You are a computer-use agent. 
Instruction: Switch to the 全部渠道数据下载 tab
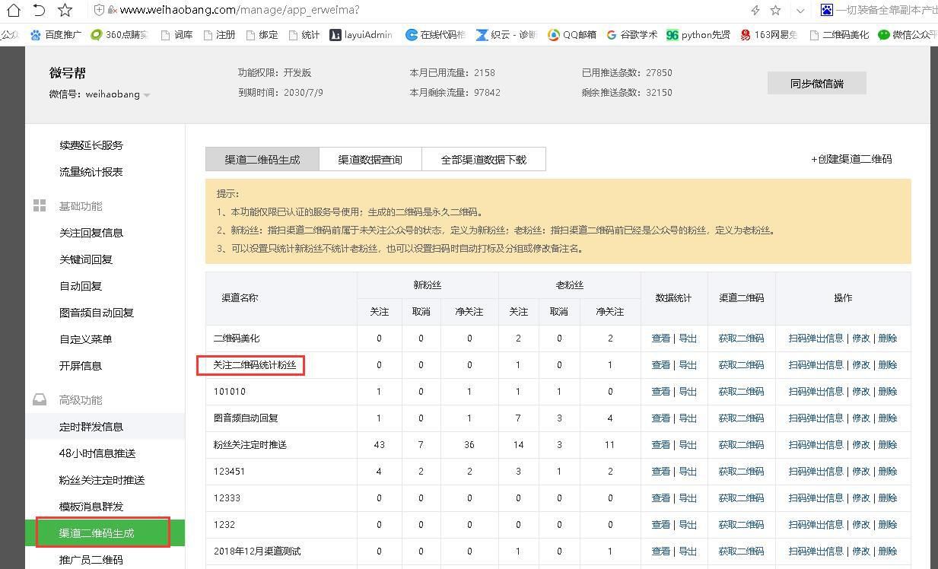[484, 159]
